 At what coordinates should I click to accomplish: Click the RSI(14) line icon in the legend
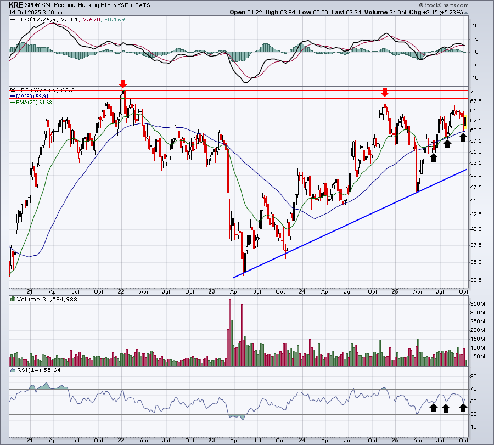(x=13, y=370)
